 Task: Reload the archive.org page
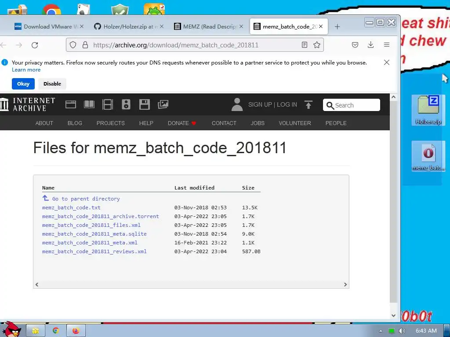(35, 45)
